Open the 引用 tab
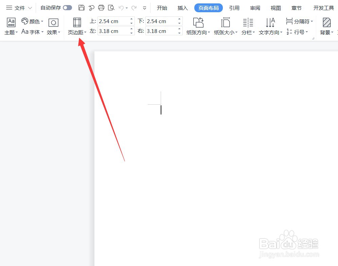 tap(234, 8)
